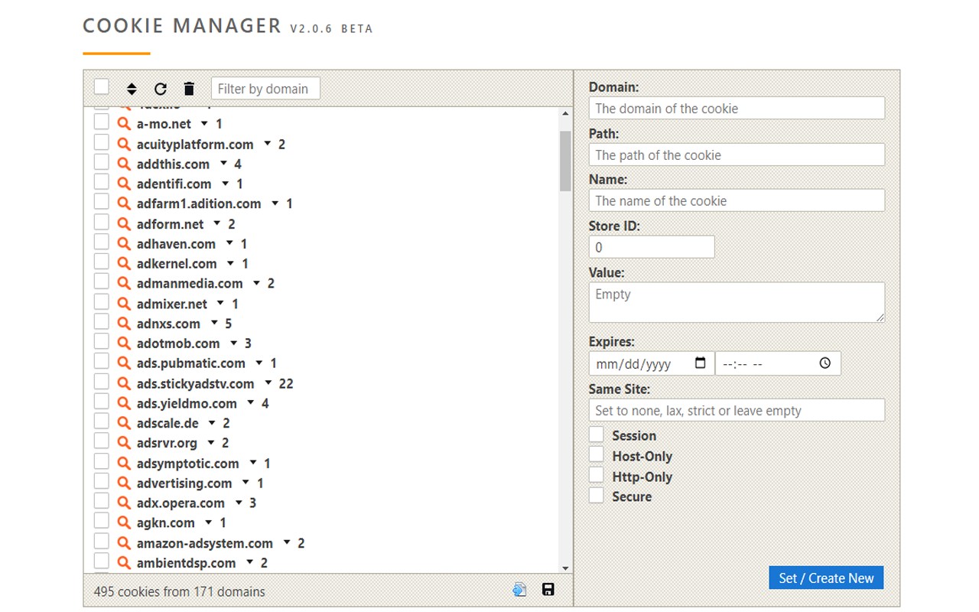This screenshot has width=979, height=612.
Task: Click the trash delete icon
Action: [190, 89]
